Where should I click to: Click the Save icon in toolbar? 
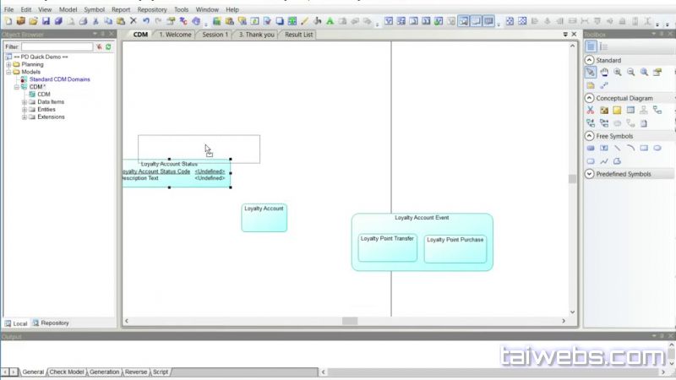point(46,20)
